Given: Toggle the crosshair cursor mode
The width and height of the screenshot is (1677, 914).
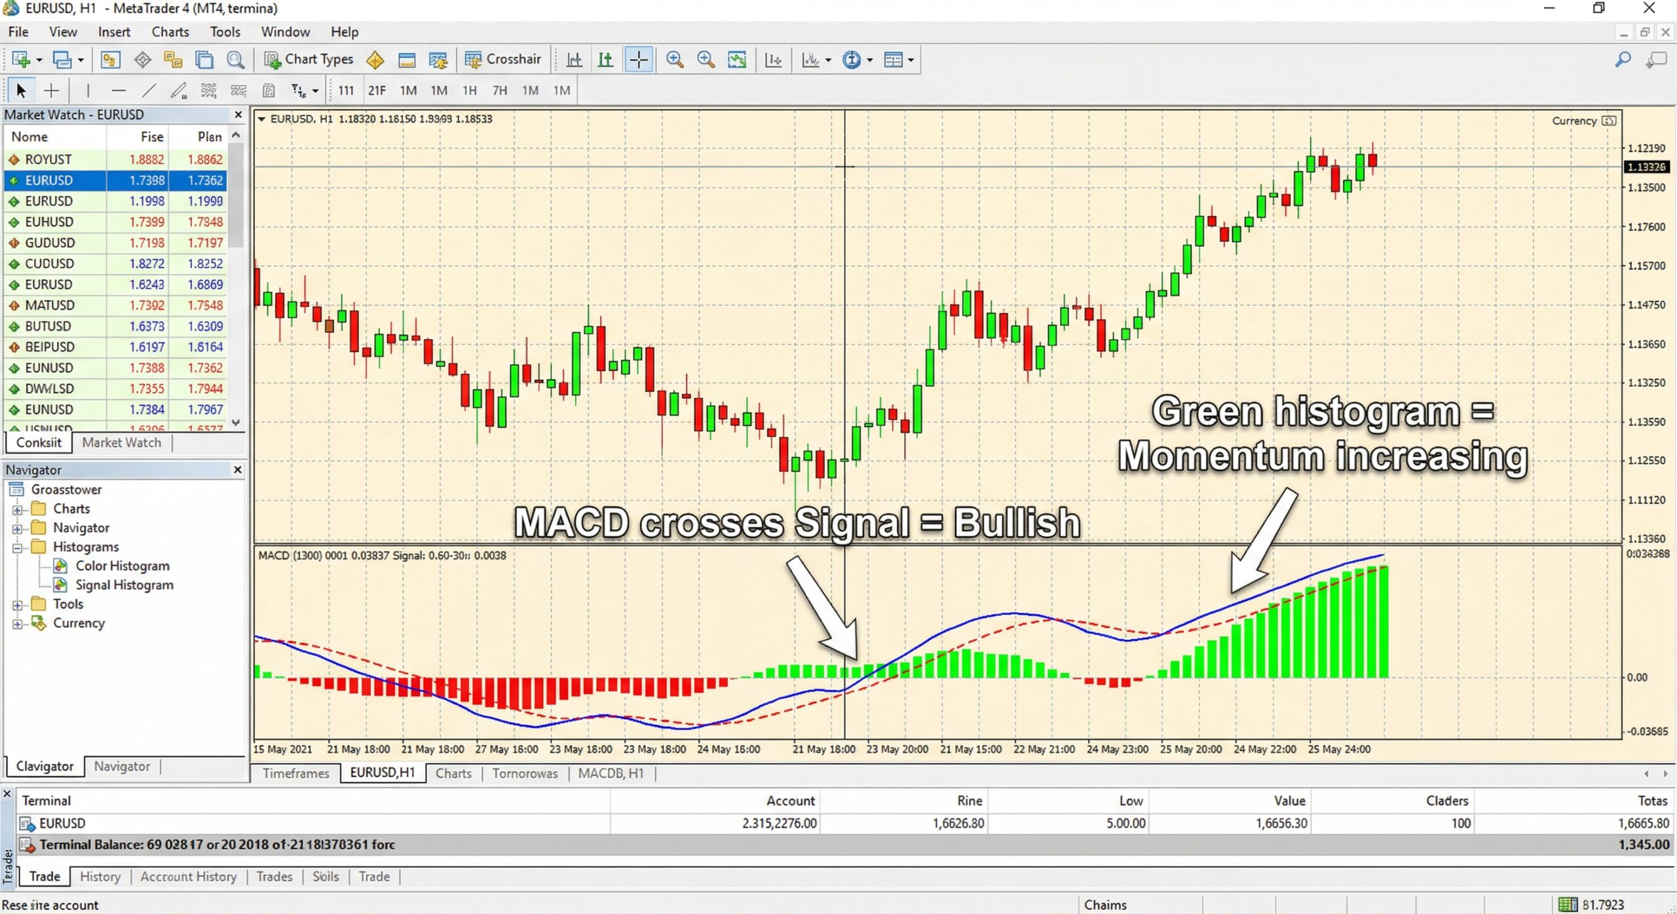Looking at the screenshot, I should click(x=51, y=90).
